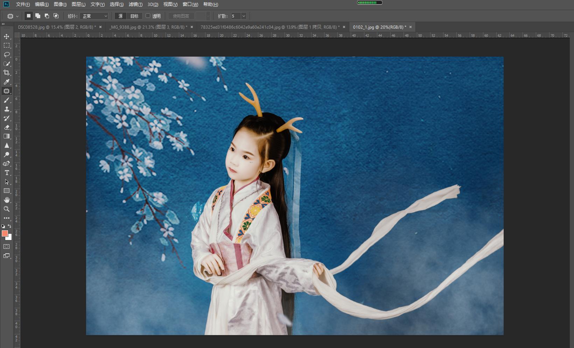Enable the 透明 checkbox in options bar
This screenshot has width=574, height=348.
click(x=148, y=16)
